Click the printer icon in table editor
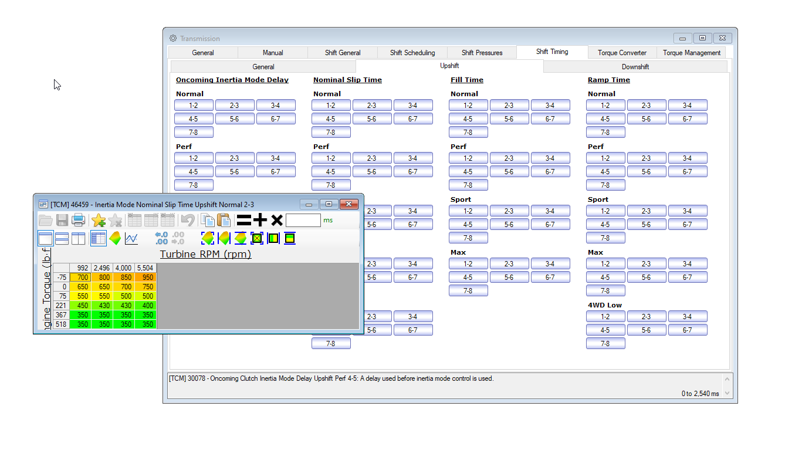 [78, 220]
